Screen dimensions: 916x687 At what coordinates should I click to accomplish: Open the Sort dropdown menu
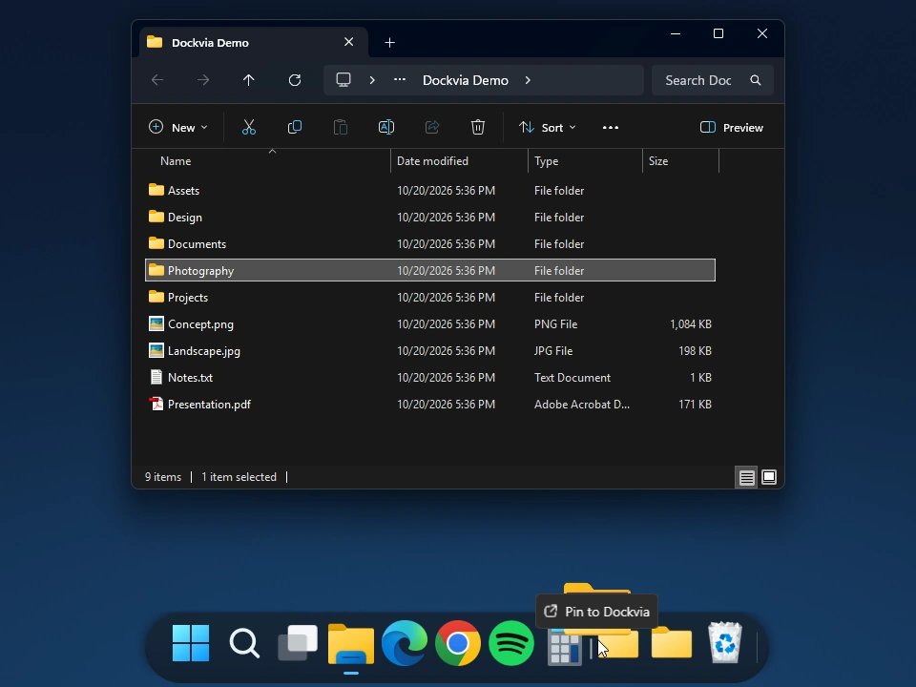pos(548,127)
